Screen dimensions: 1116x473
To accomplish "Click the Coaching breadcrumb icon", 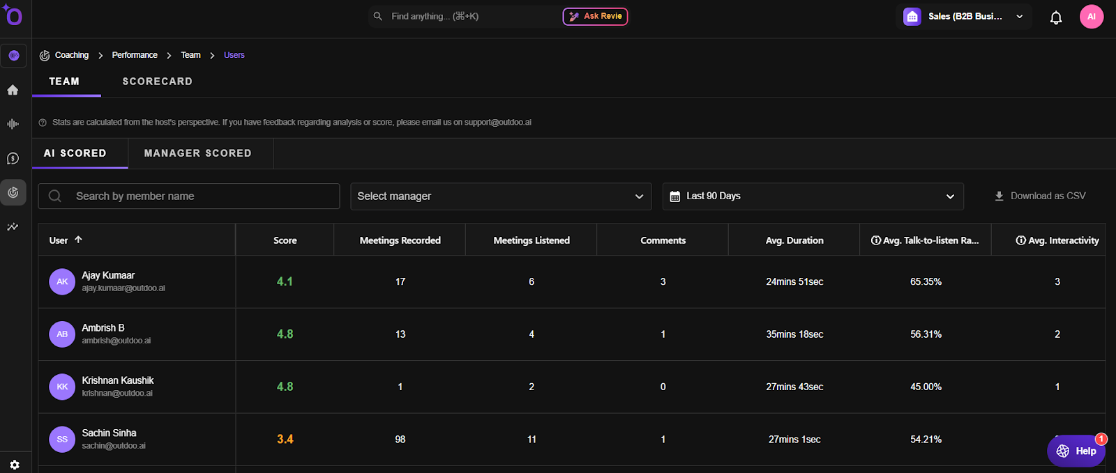I will point(45,55).
